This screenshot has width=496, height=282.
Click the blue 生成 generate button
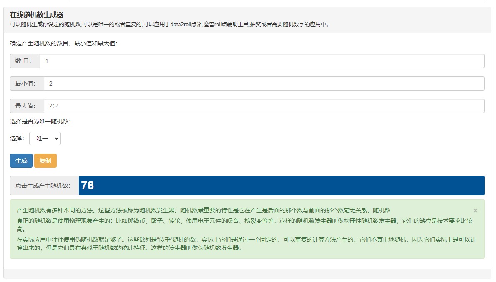[21, 161]
